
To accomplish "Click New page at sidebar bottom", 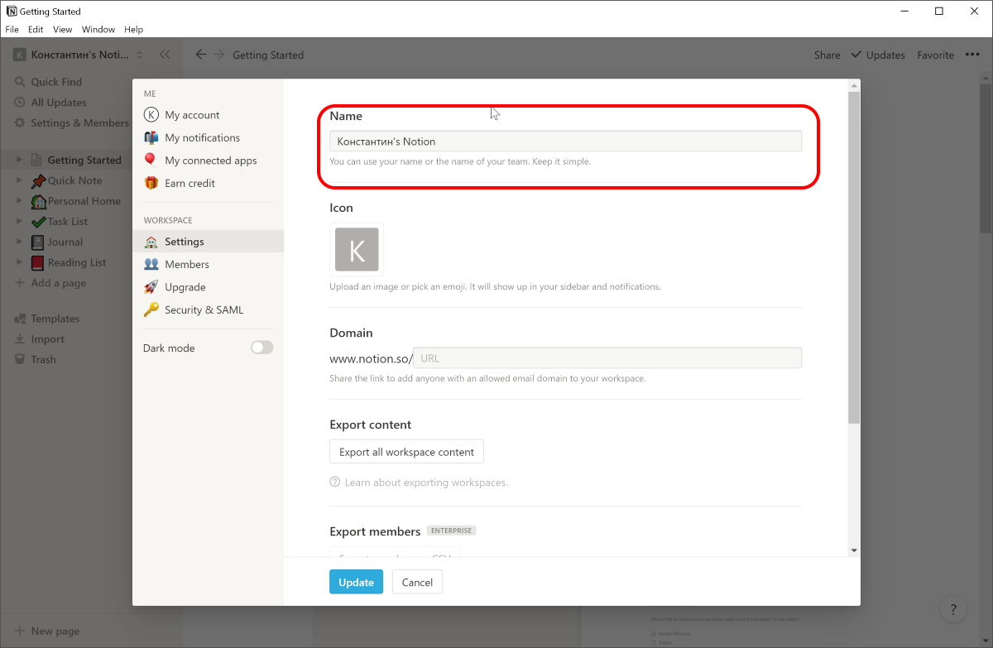I will [x=47, y=631].
